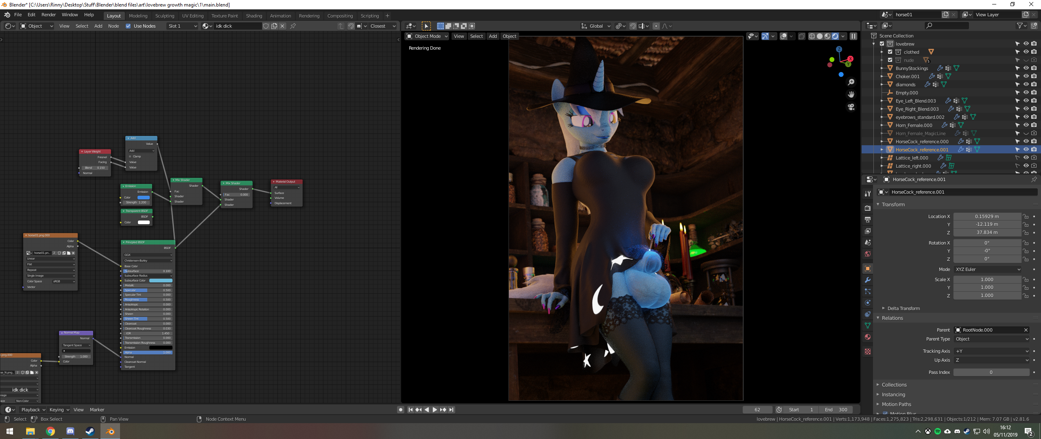This screenshot has width=1041, height=439.
Task: Pause the viewport render preview
Action: click(853, 36)
